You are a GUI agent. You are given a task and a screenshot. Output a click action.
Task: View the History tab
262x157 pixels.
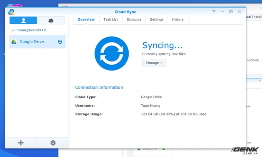tap(178, 19)
